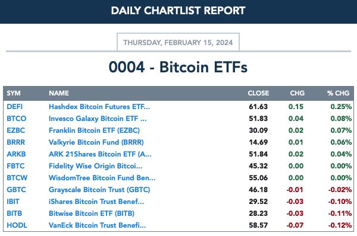Open Franklin Bitcoin ETF (EZBC) link

pos(94,130)
